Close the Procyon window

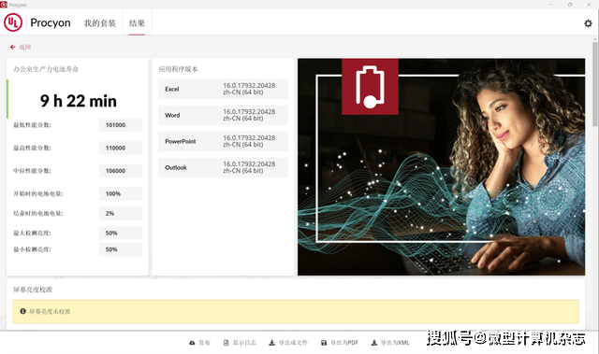coord(589,5)
